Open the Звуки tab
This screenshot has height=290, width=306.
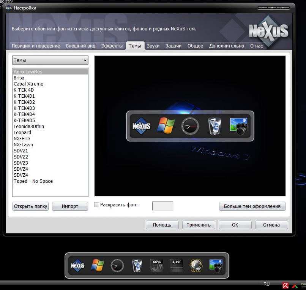pos(153,46)
